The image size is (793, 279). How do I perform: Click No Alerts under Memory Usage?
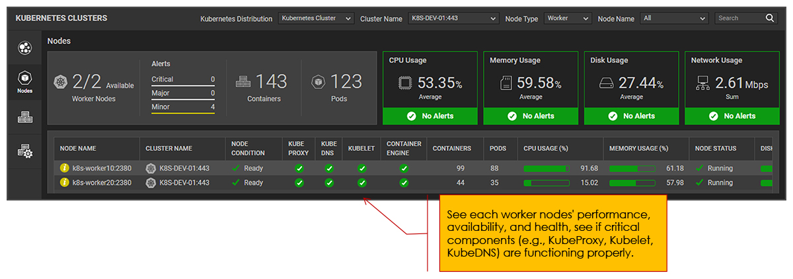[531, 116]
